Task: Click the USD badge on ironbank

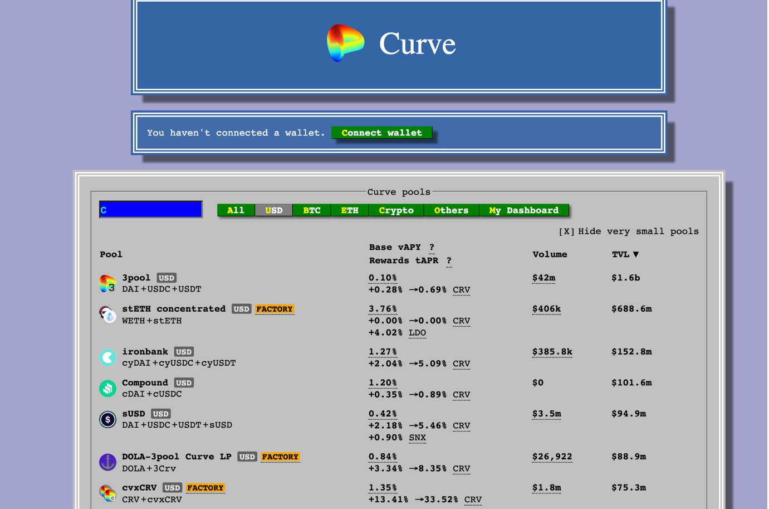Action: click(184, 352)
